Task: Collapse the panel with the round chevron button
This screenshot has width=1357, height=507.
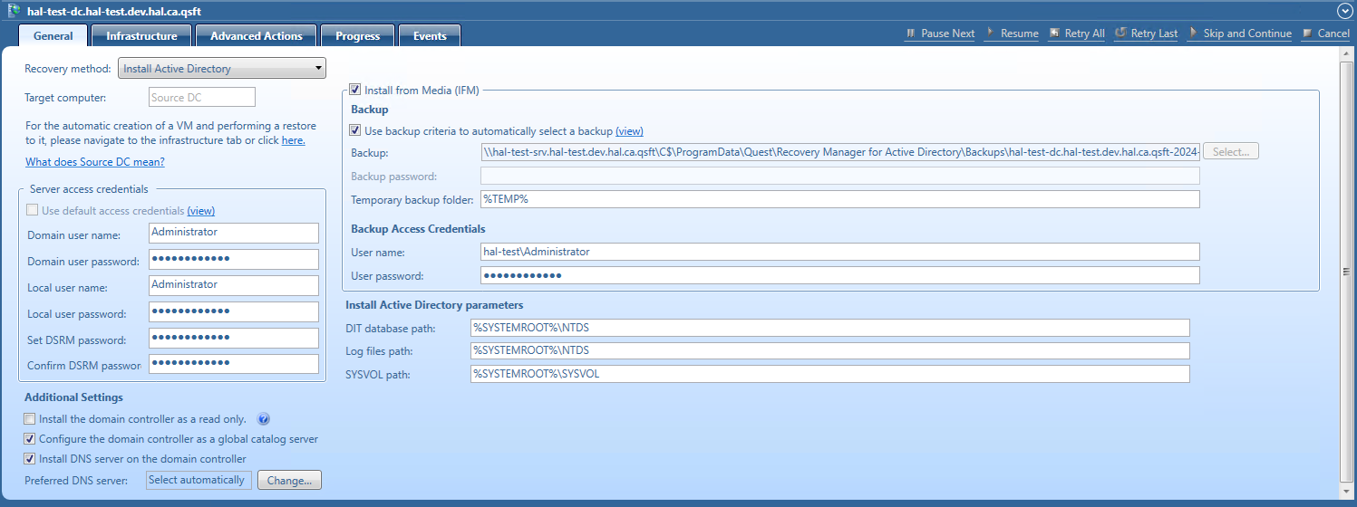Action: pyautogui.click(x=1344, y=10)
